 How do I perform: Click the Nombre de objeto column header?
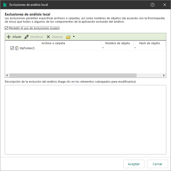117,43
